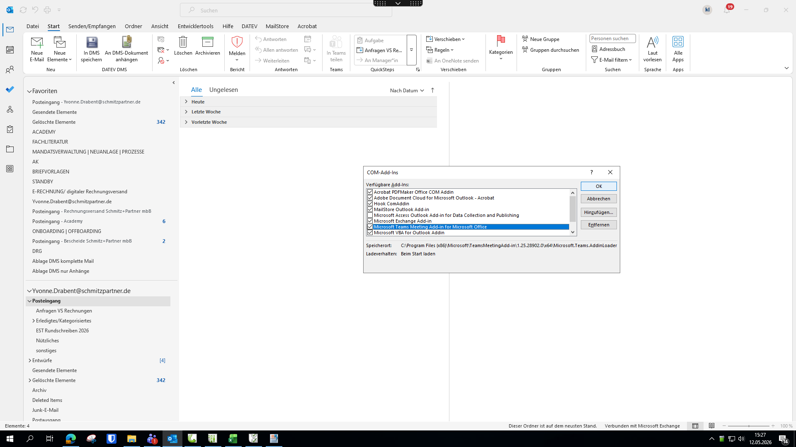The width and height of the screenshot is (796, 447).
Task: Open Adressbuch from the ribbon
Action: [608, 49]
